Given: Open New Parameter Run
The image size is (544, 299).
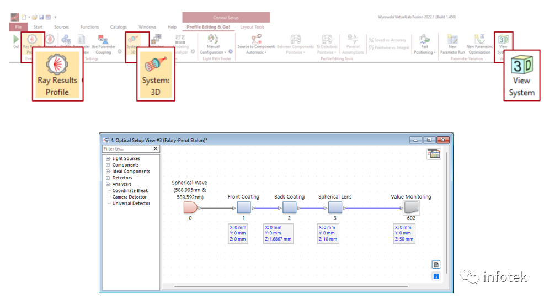Looking at the screenshot, I should pyautogui.click(x=452, y=44).
